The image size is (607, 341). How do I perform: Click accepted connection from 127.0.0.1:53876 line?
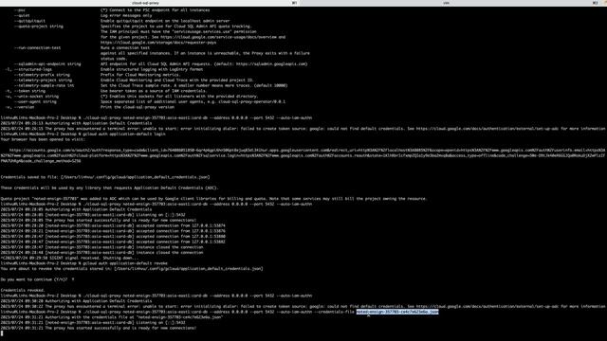click(x=113, y=231)
